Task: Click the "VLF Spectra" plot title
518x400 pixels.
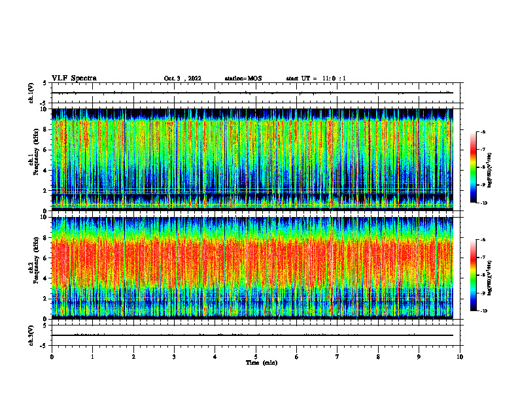Action: point(74,78)
